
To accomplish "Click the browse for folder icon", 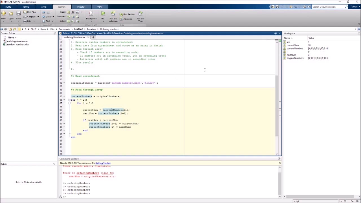I will tap(14, 29).
